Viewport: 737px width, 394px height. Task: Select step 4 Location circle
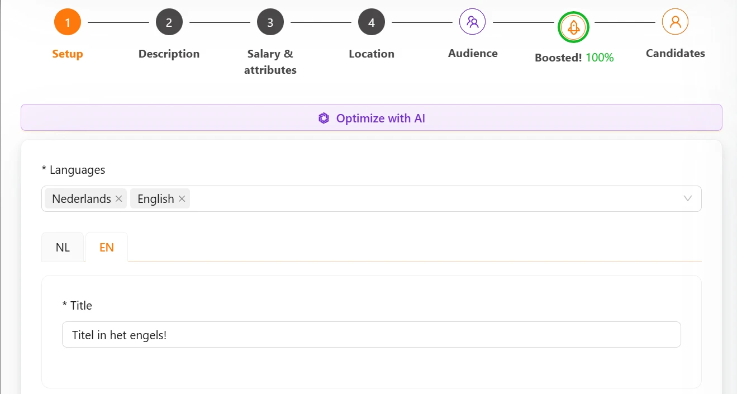[x=372, y=22]
